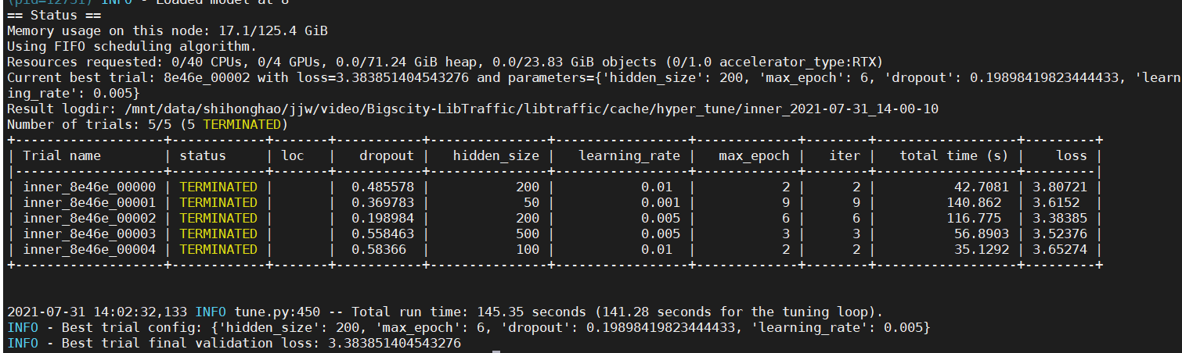Select the inner_8e46e_00002 trial row name
The width and height of the screenshot is (1182, 353).
pos(89,219)
